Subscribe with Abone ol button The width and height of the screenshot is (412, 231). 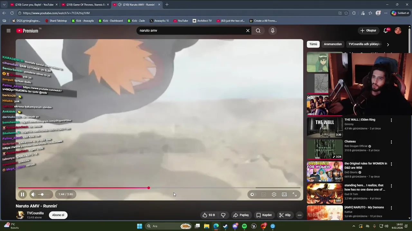point(58,215)
